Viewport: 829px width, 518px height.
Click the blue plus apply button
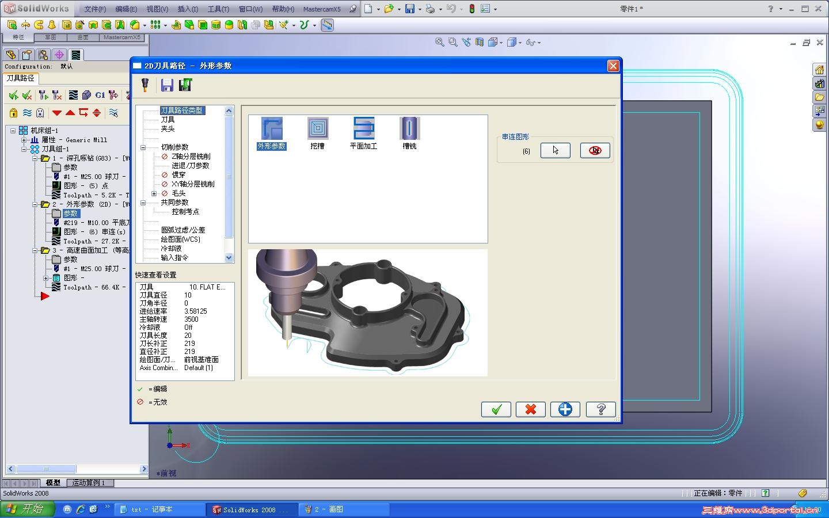pyautogui.click(x=565, y=409)
